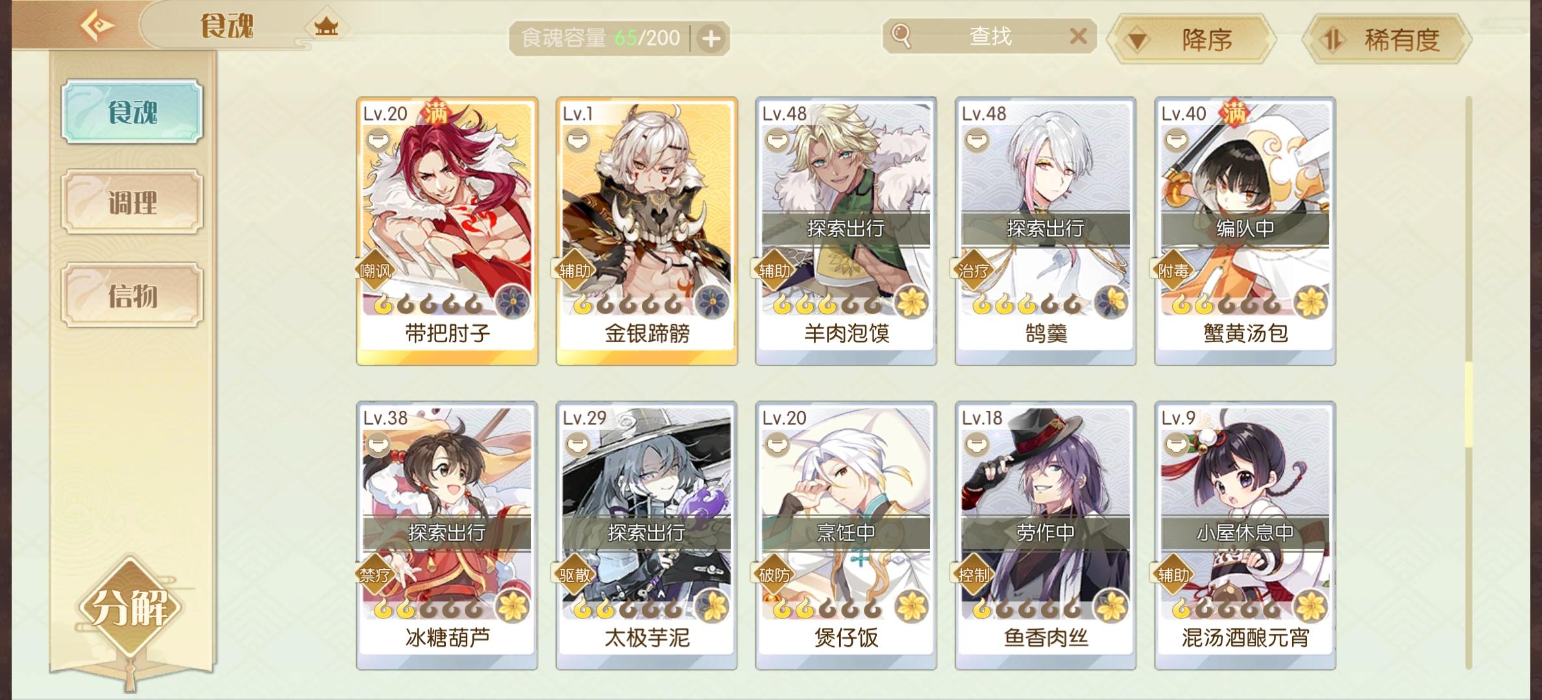Select the bowl icon on 金银蹄膀 card
1542x700 pixels.
(x=578, y=139)
